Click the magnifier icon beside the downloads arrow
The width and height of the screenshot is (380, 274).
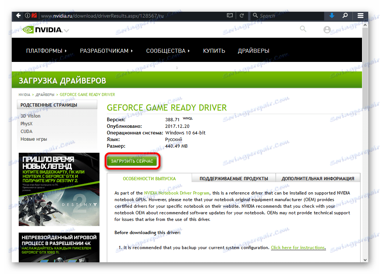[345, 16]
